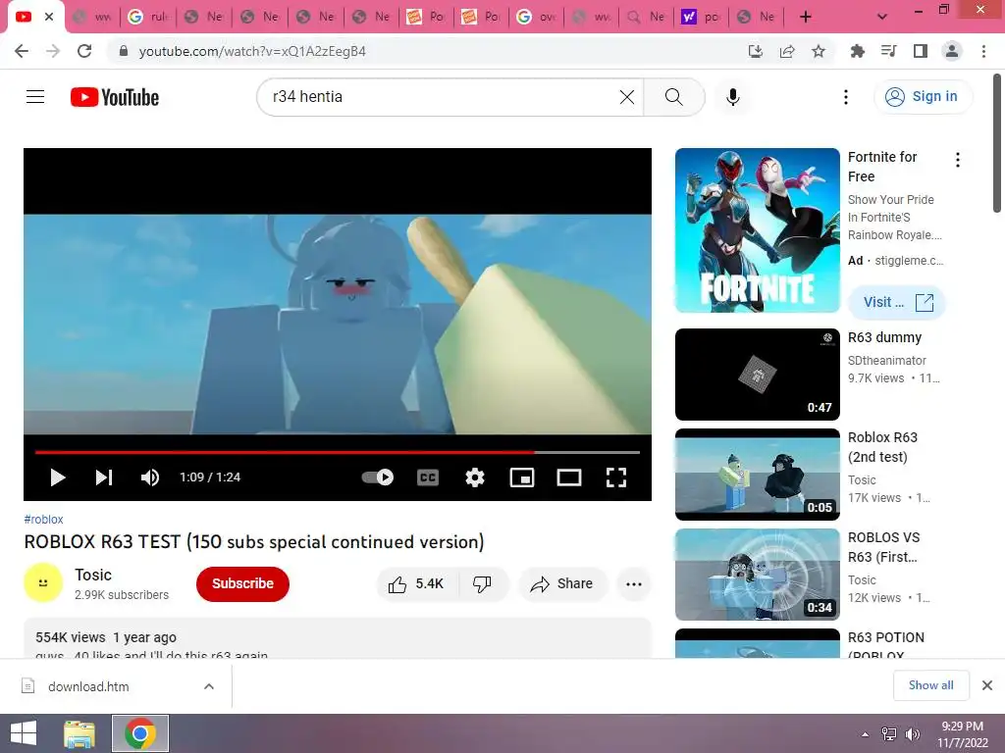Open the Roblox R63 (2nd test) thumbnail
This screenshot has width=1005, height=753.
pyautogui.click(x=757, y=475)
